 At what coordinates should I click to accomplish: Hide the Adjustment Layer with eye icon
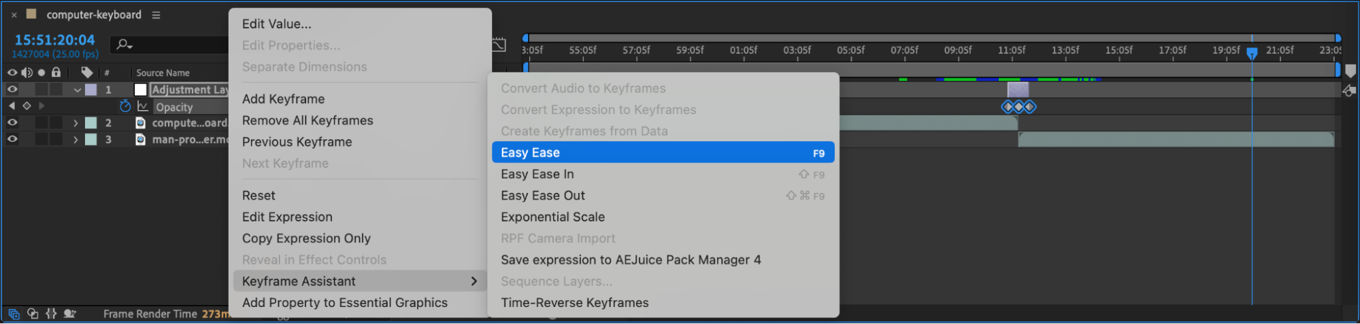coord(12,89)
